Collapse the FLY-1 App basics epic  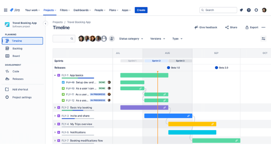tap(55, 75)
